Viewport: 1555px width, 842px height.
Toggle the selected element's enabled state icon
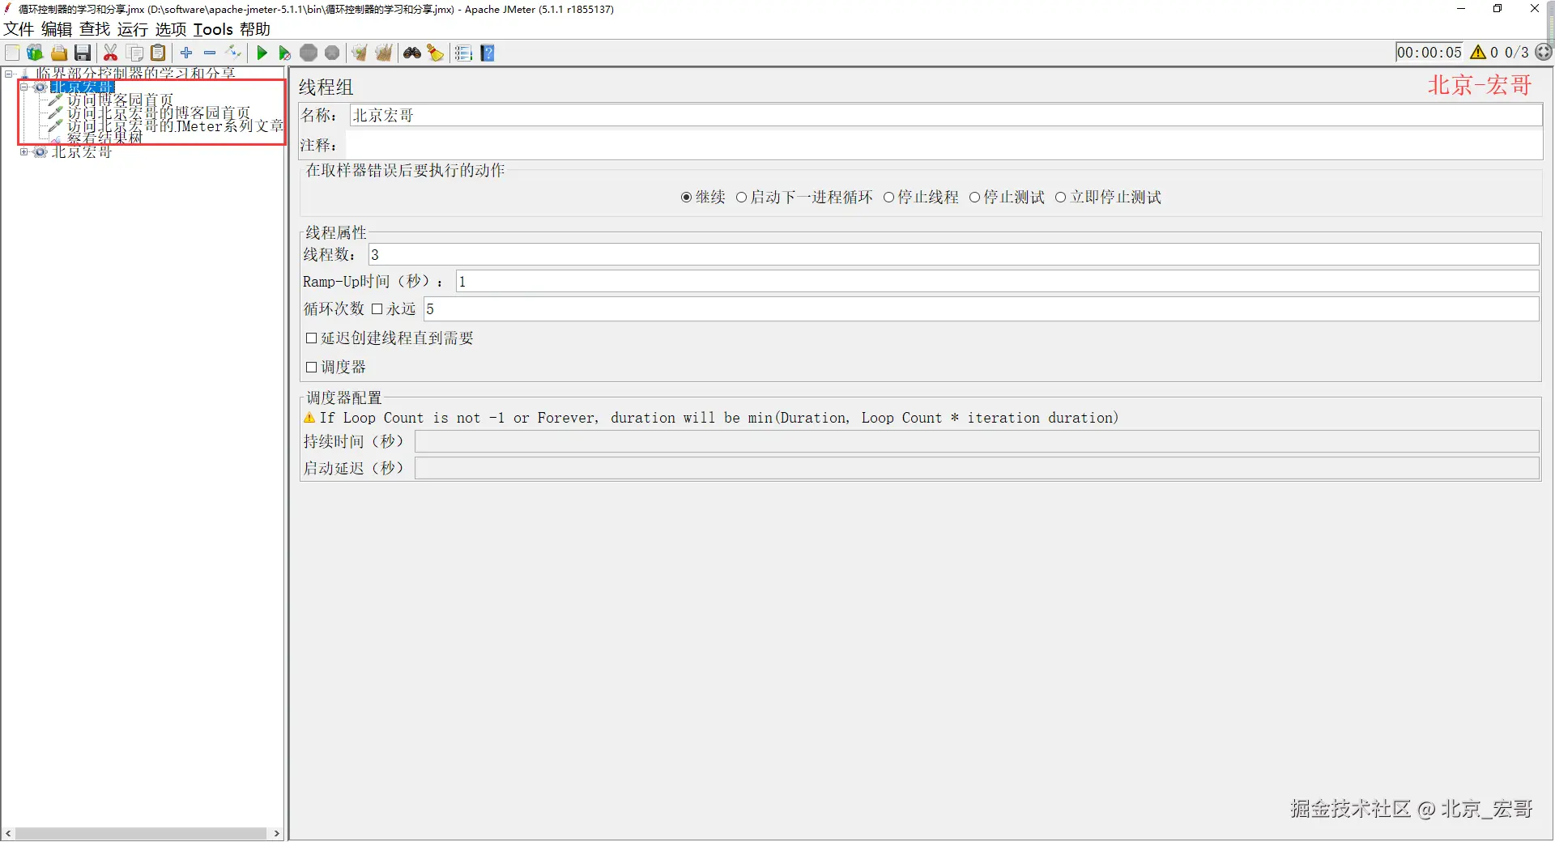(234, 53)
